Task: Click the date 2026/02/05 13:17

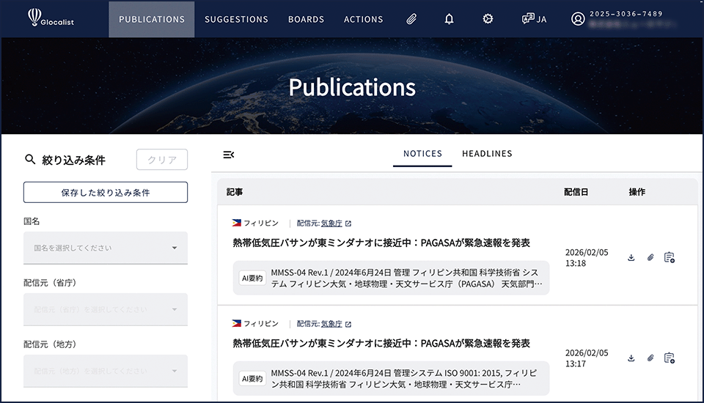Action: [x=587, y=358]
